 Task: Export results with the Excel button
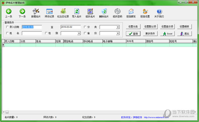(x=167, y=34)
